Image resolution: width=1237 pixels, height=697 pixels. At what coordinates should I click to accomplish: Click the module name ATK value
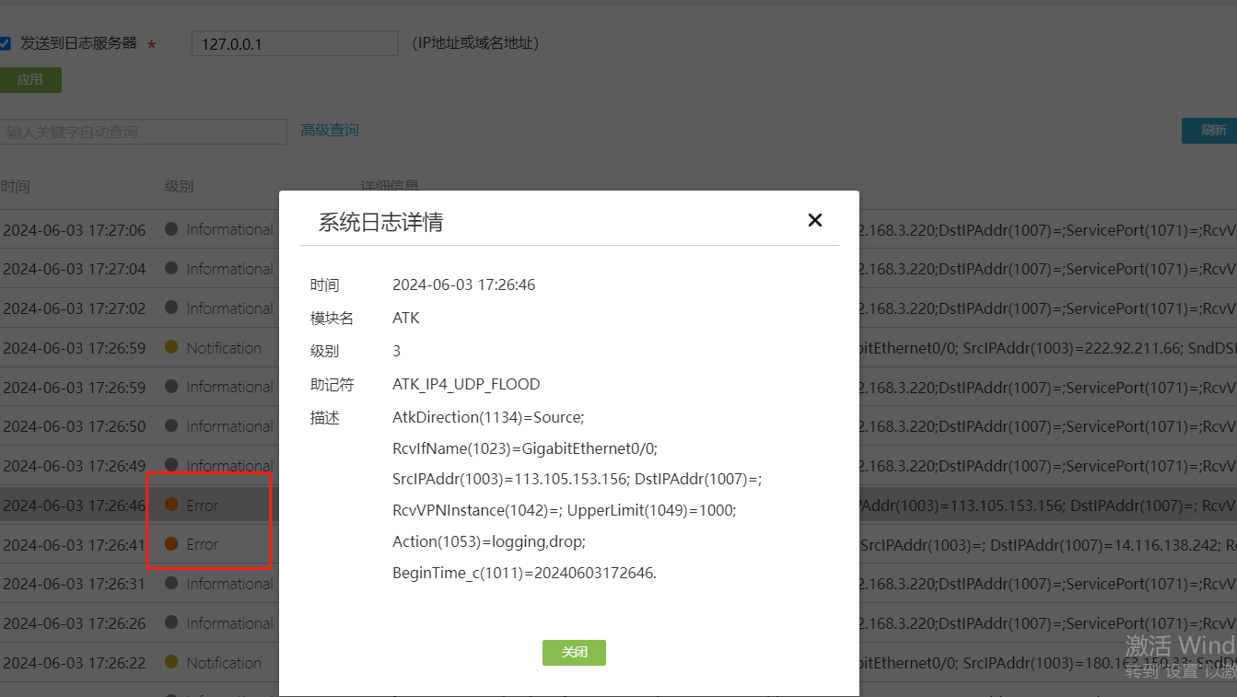406,318
